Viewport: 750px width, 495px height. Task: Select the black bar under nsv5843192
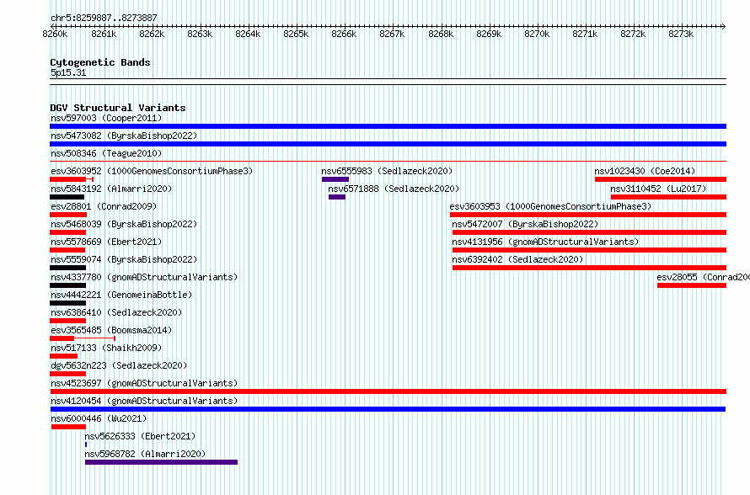[x=67, y=197]
